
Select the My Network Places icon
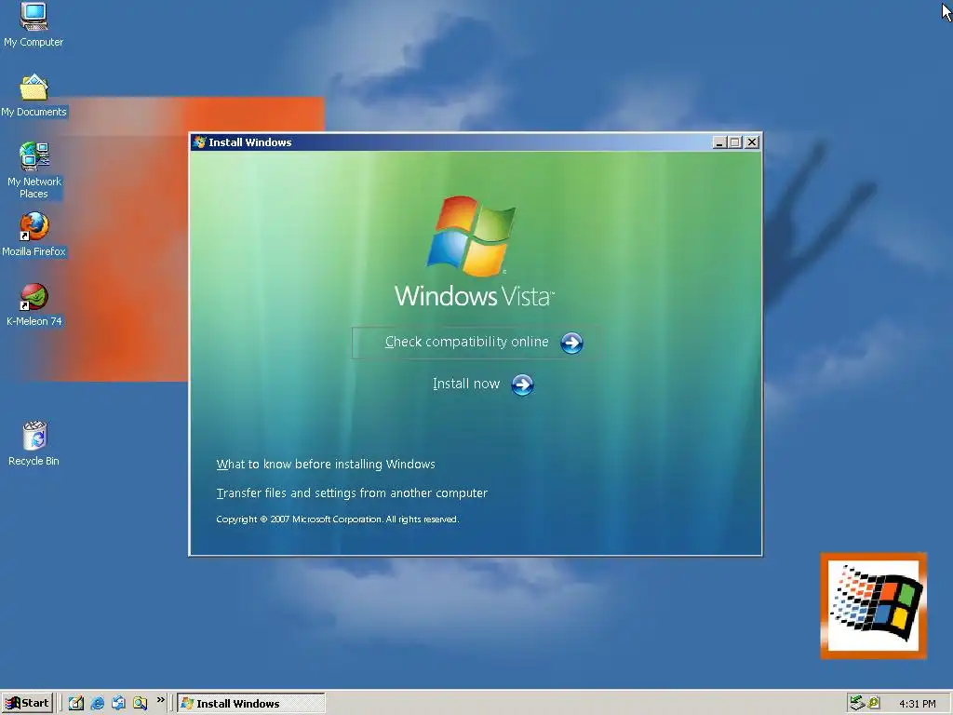tap(34, 170)
